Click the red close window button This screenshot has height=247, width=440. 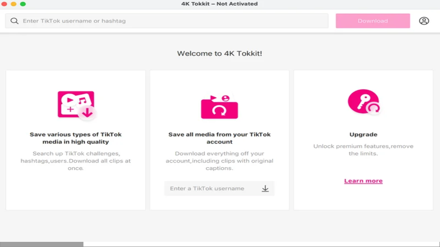point(4,4)
